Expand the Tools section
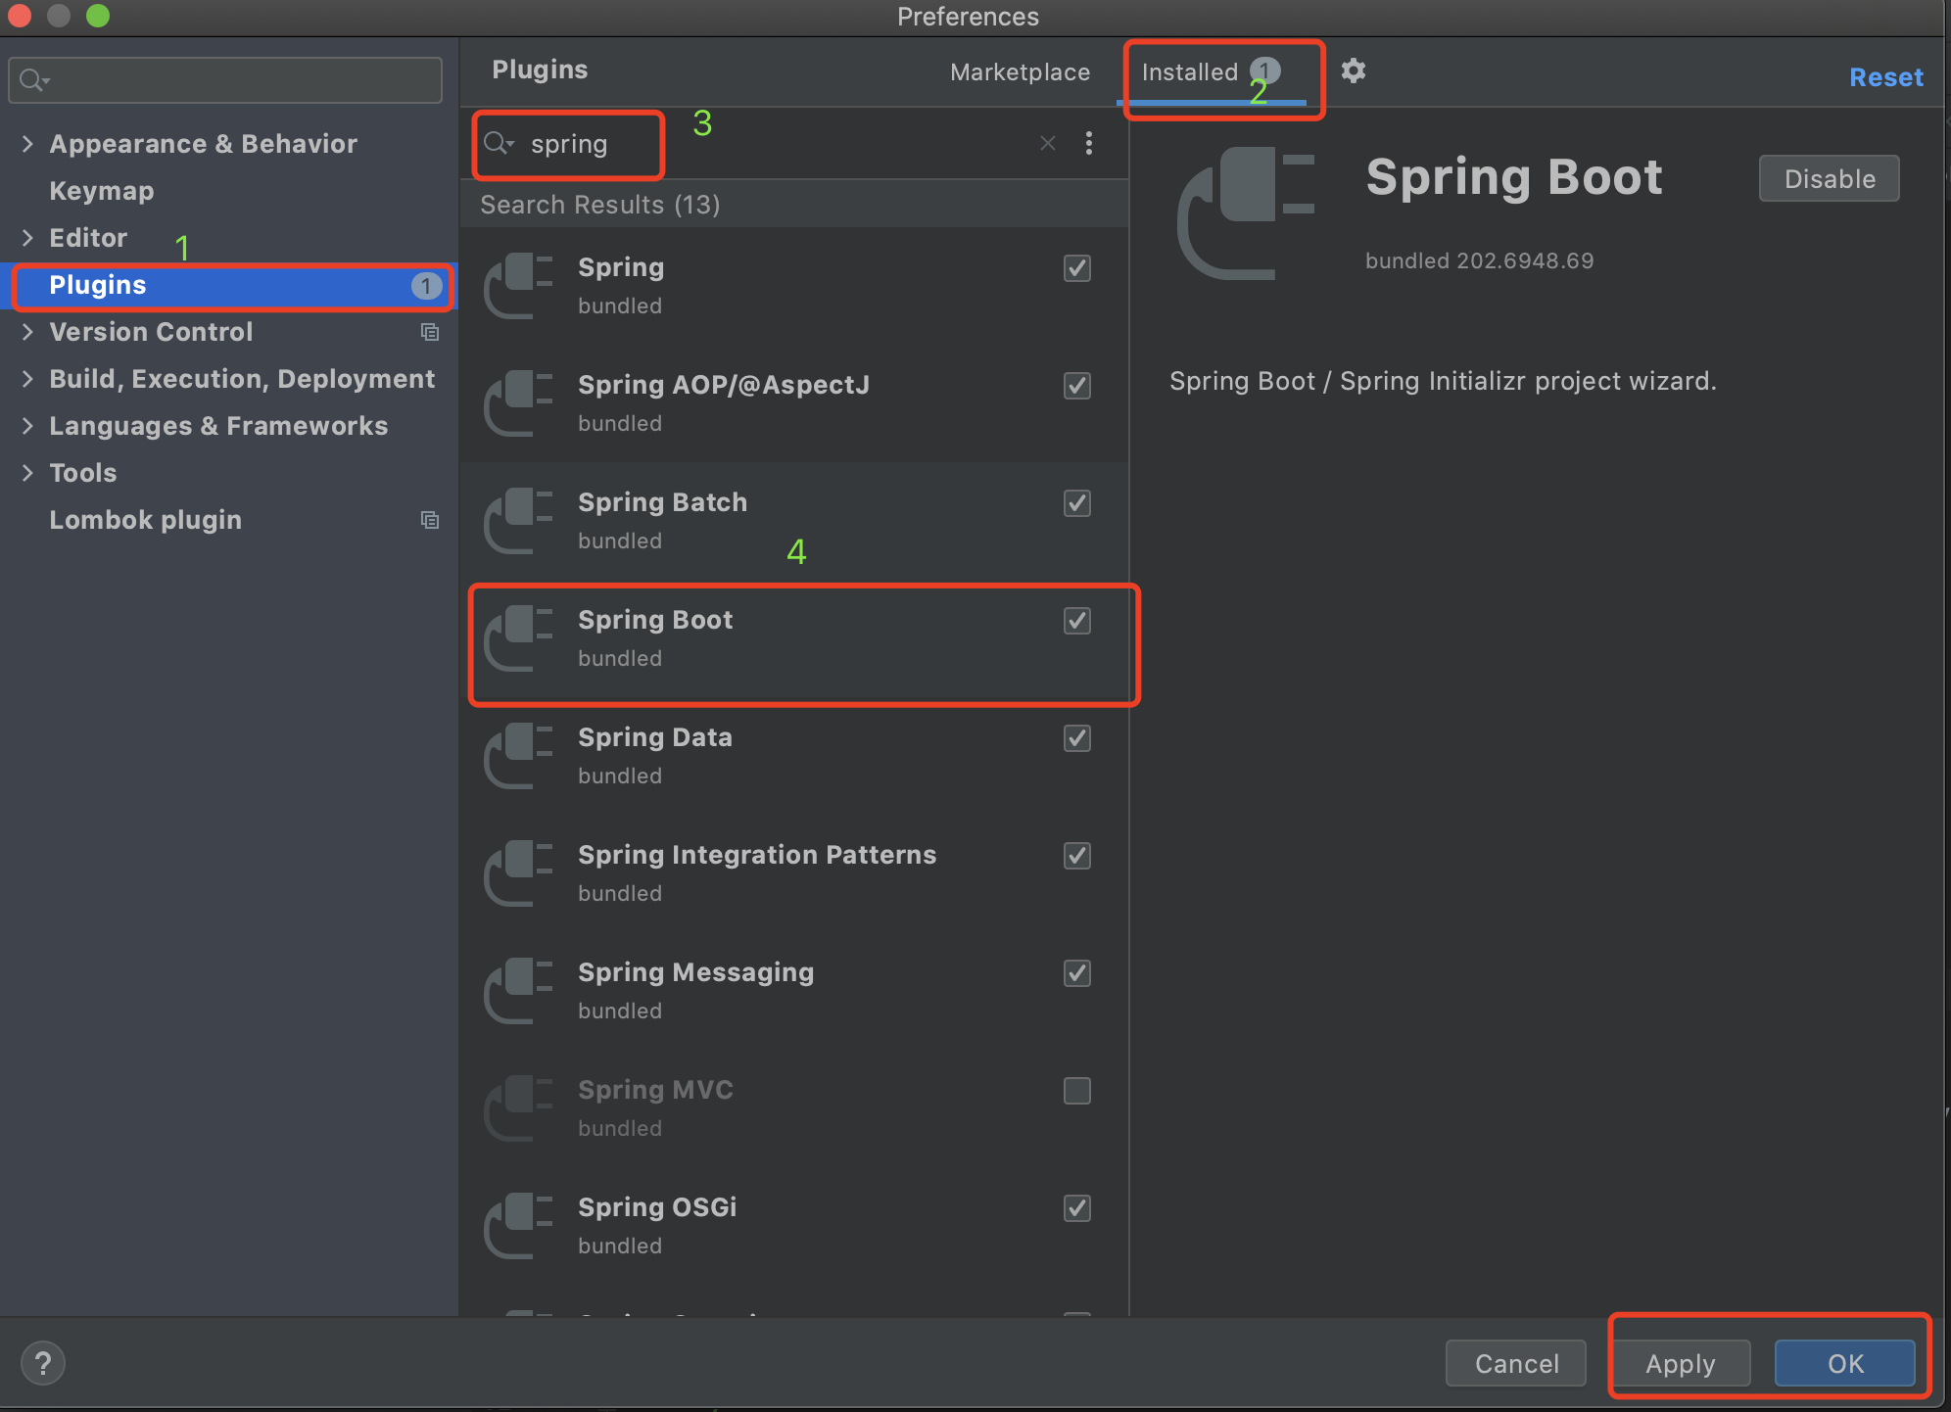 [27, 472]
